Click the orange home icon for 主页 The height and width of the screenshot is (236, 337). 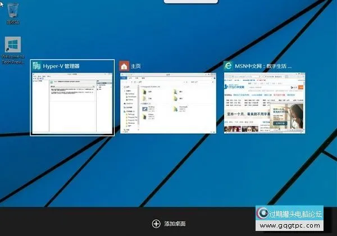point(124,66)
